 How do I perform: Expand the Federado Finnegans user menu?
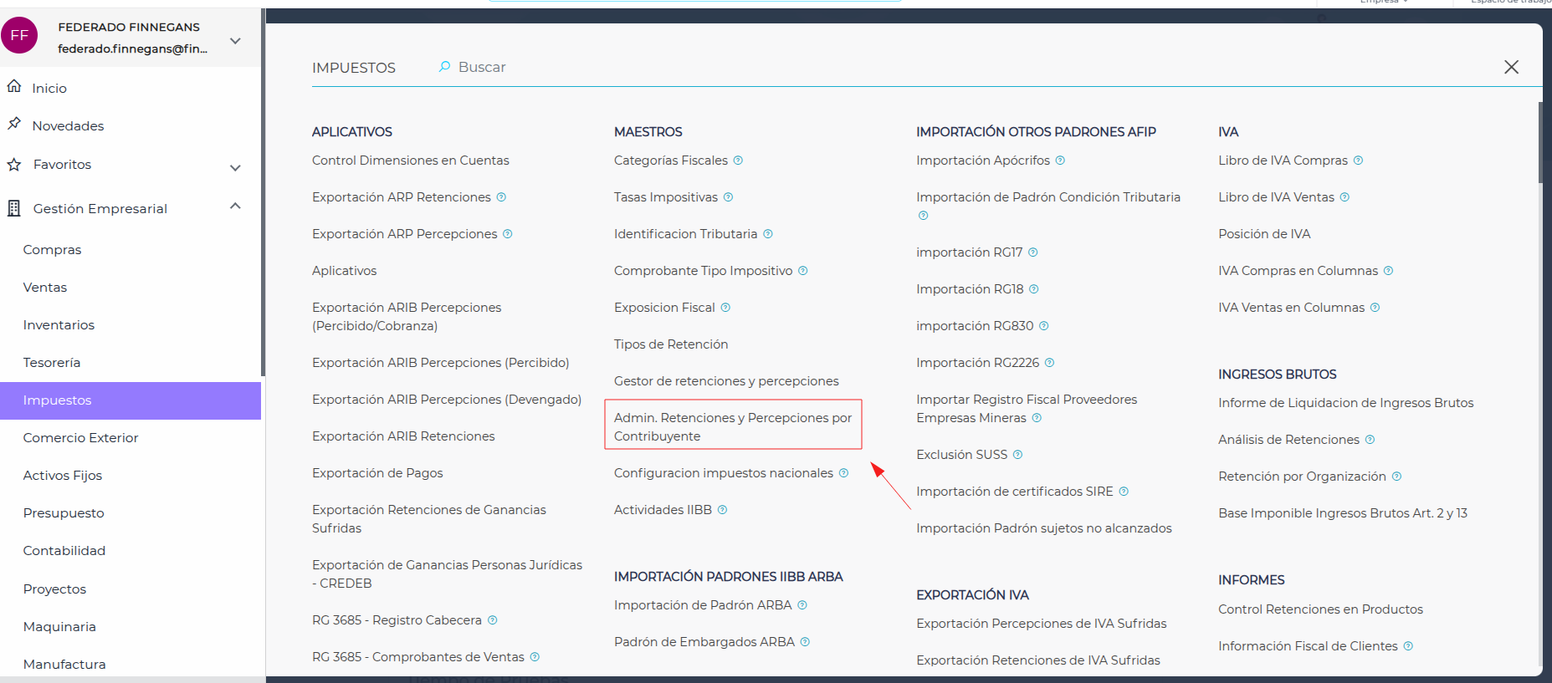coord(235,40)
